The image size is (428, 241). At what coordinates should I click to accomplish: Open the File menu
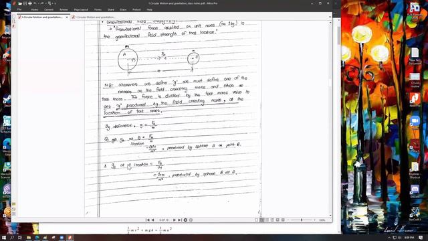[x=19, y=9]
